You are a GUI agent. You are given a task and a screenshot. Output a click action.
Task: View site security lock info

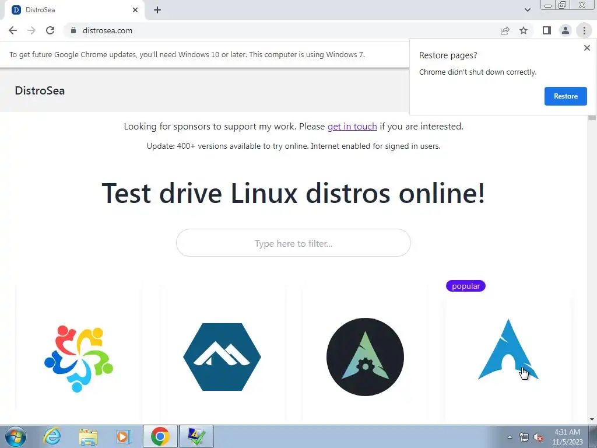(73, 30)
